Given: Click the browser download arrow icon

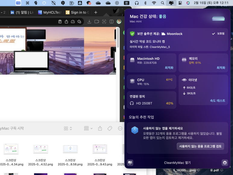Looking at the screenshot, I should click(89, 22).
